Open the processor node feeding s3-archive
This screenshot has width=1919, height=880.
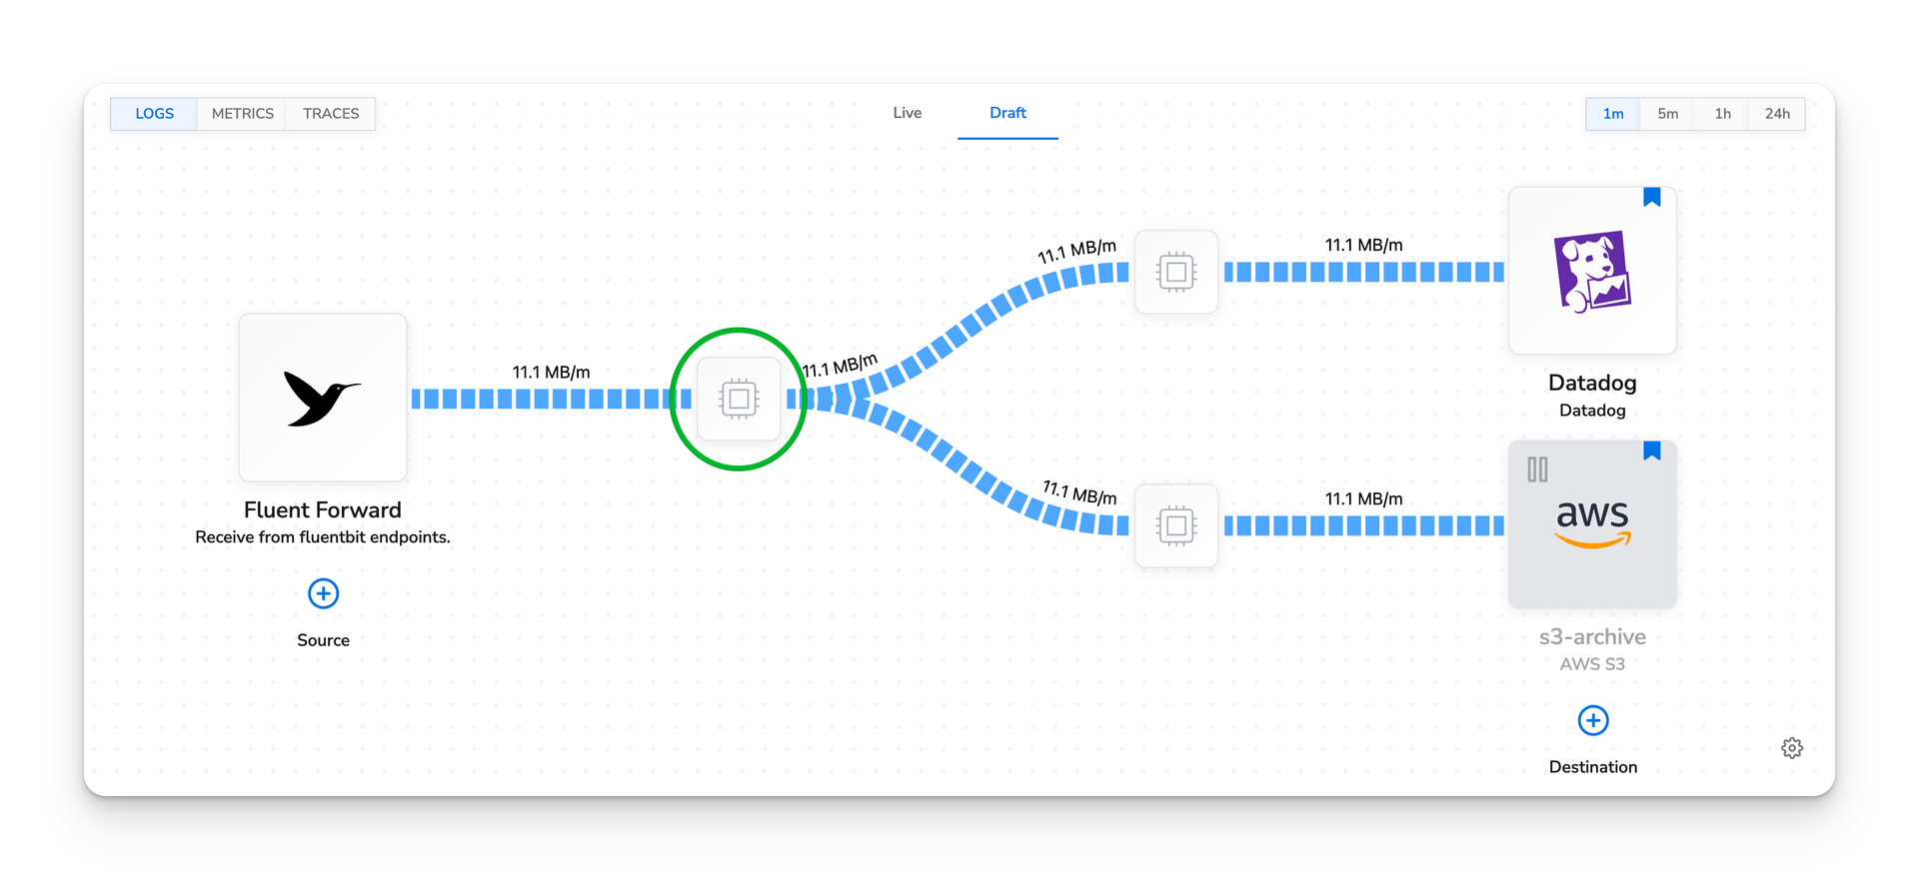[1176, 525]
